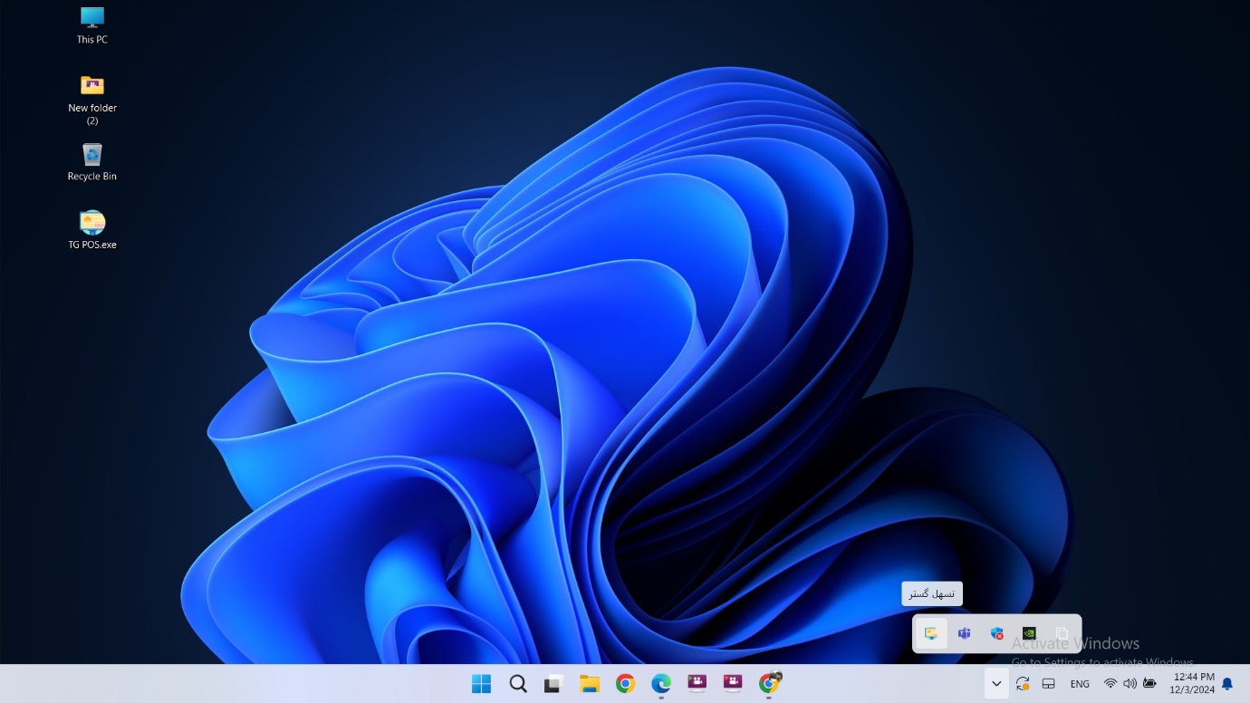The image size is (1250, 703).
Task: Launch File Explorer from the taskbar
Action: (590, 684)
